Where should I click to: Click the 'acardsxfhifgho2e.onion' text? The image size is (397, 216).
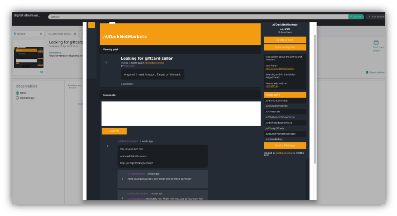pos(133,156)
